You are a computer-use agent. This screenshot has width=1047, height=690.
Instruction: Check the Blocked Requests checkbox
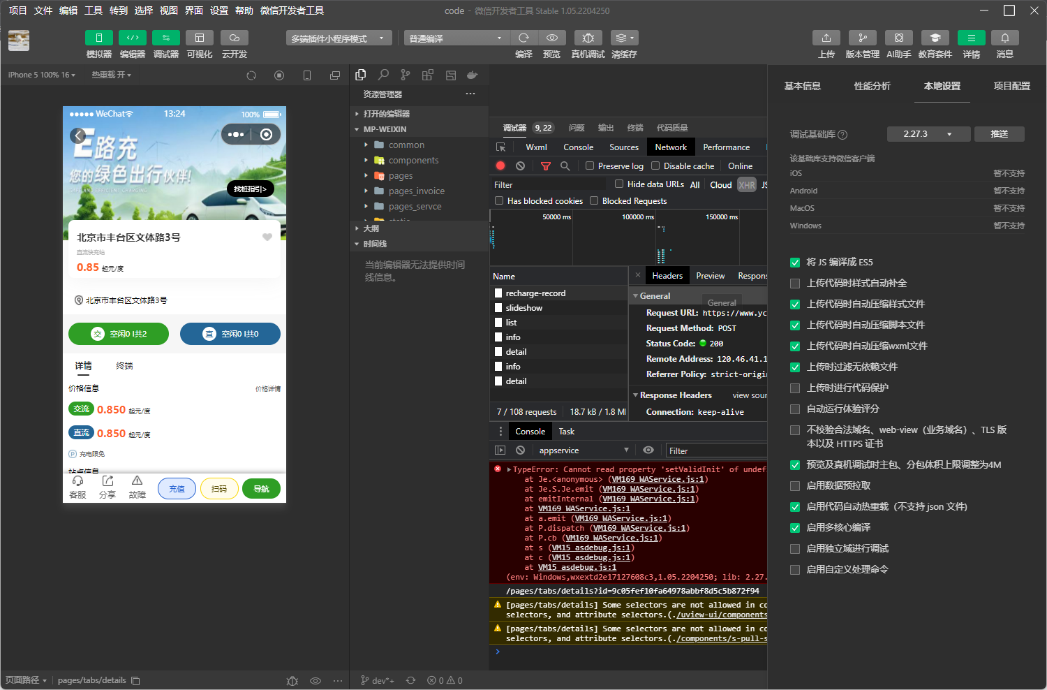[594, 201]
